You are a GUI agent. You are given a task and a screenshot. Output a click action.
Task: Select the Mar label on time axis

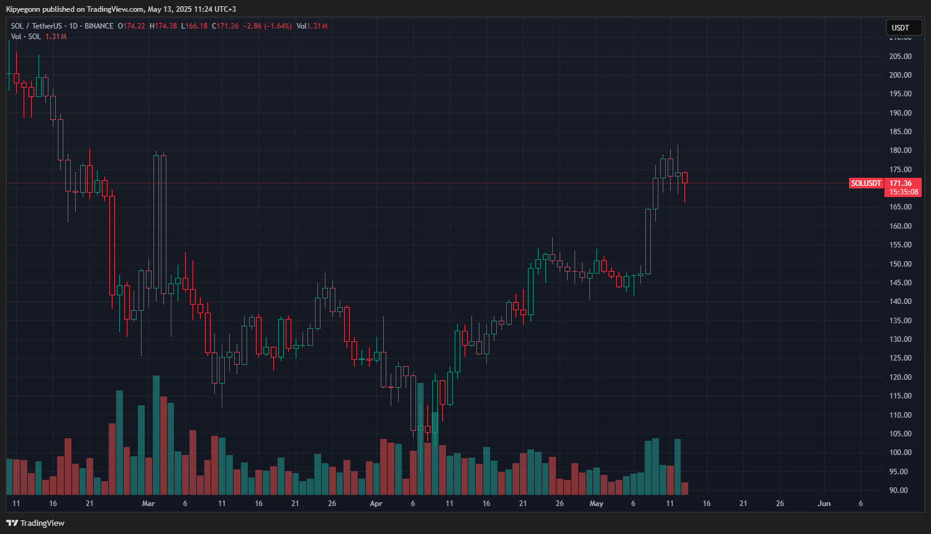coord(148,504)
